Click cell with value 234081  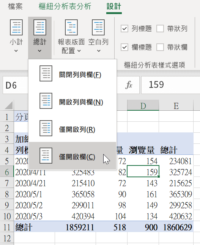(176, 161)
